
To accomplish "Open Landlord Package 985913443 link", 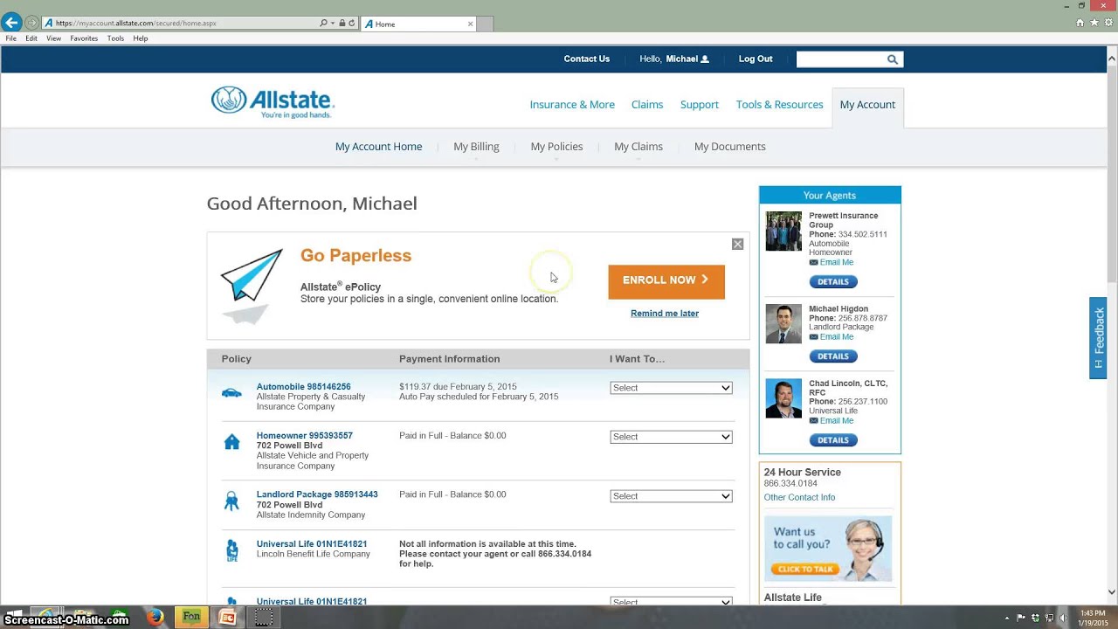I will 317,494.
